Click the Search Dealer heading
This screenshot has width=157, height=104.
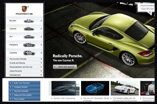pos(147,5)
